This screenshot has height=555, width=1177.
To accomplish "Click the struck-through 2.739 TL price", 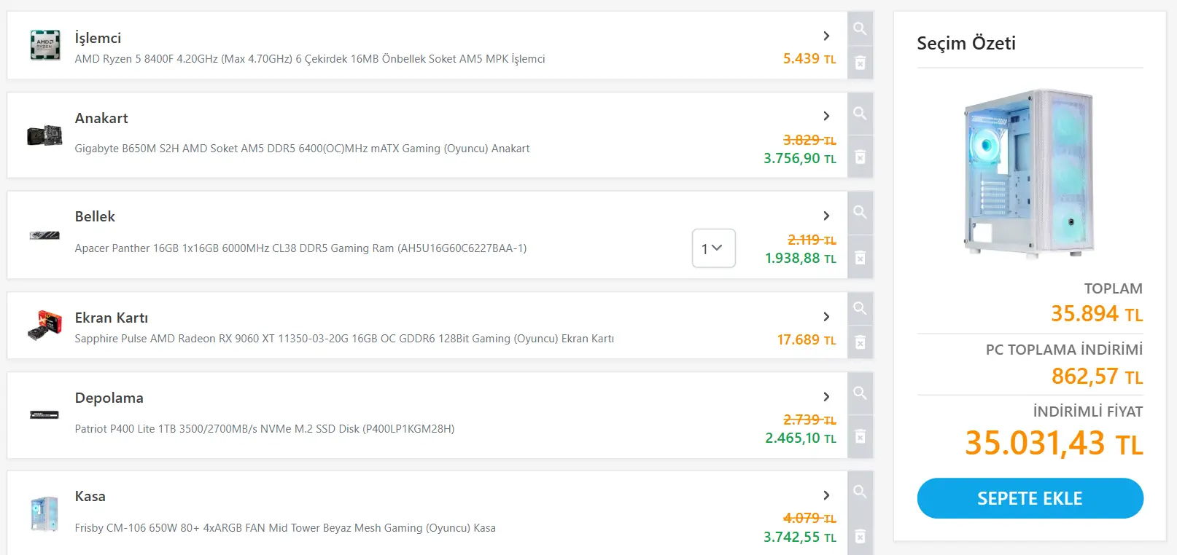I will pos(809,420).
